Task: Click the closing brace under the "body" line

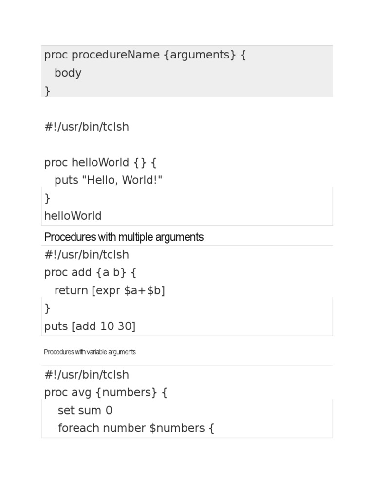Action: (x=47, y=91)
